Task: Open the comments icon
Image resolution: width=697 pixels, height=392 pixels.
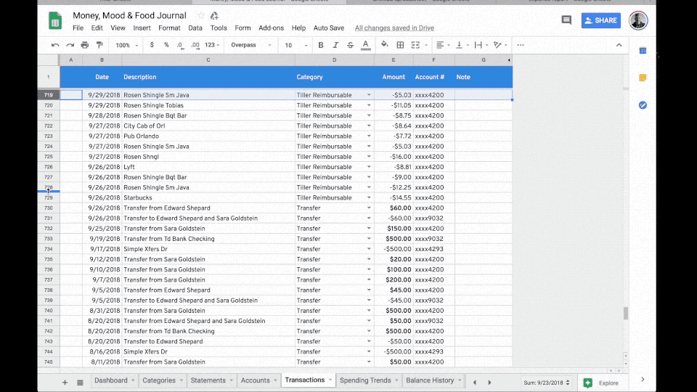Action: [566, 20]
